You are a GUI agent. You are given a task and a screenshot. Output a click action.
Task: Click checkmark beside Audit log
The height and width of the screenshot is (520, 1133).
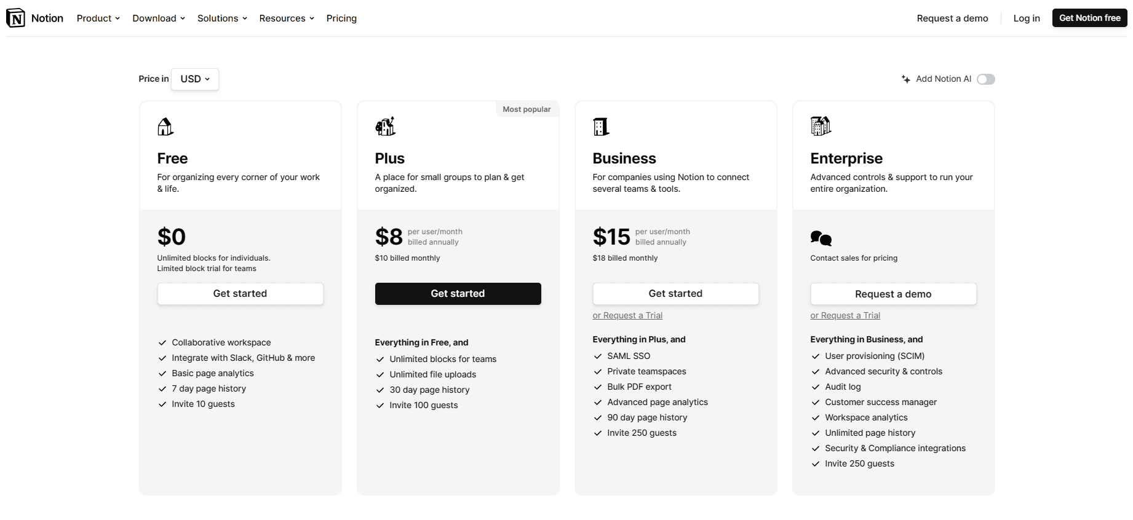pos(816,387)
